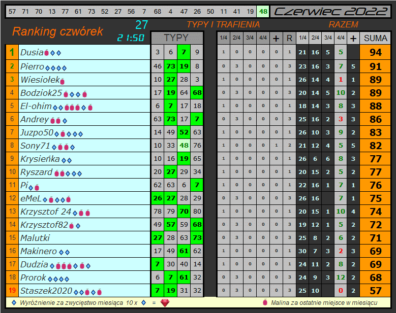Select player name 'Ryszard'
Viewport: 396px width, 313px height.
[x=37, y=172]
